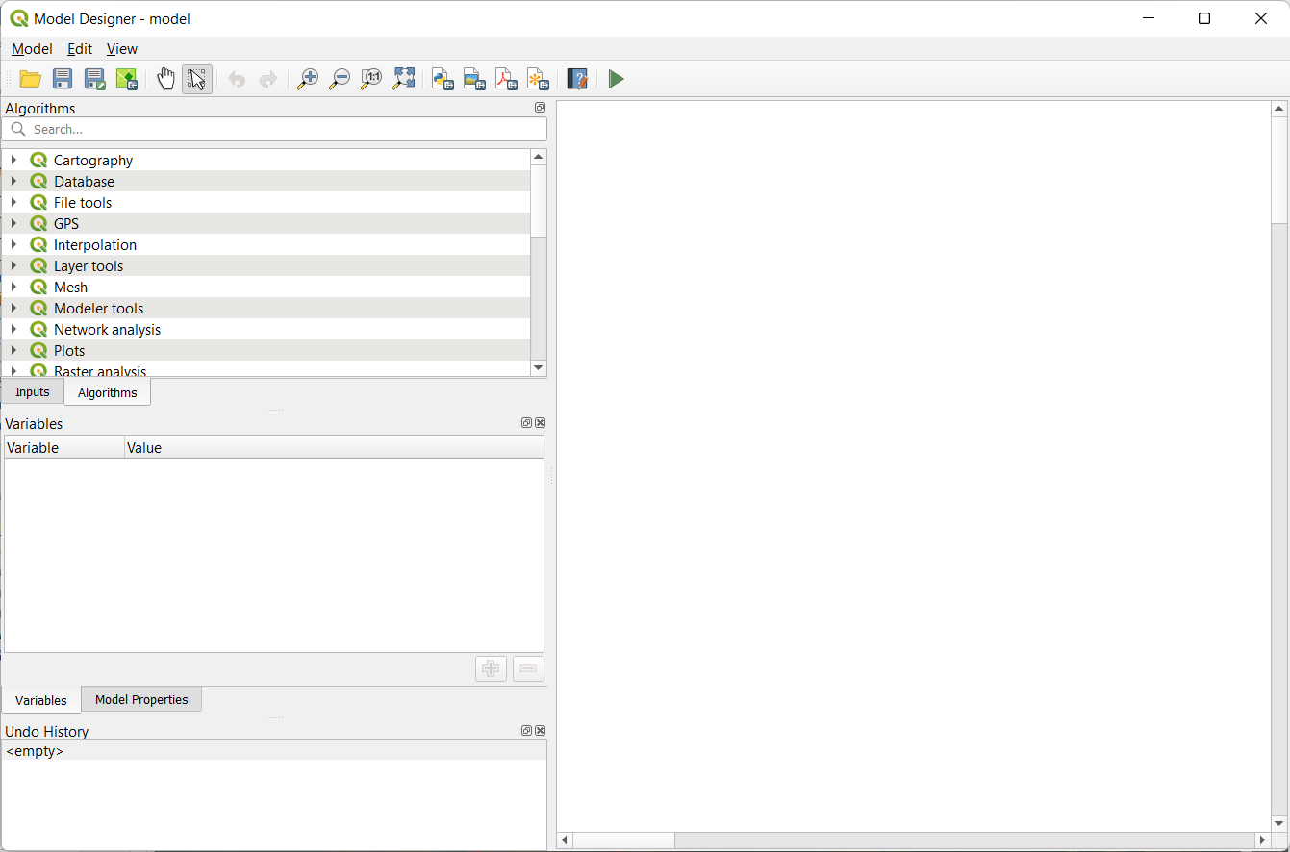Click Save Model in Project icon
Image resolution: width=1290 pixels, height=852 pixels.
pos(127,79)
